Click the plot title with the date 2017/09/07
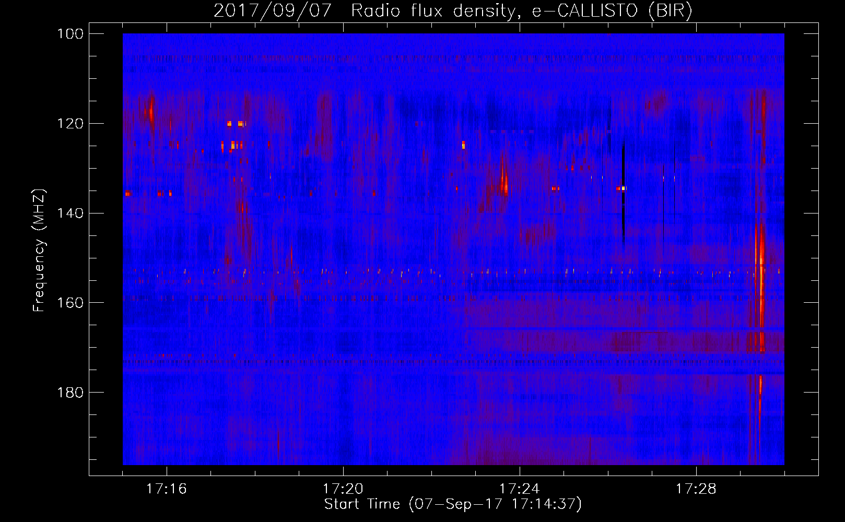 pos(453,10)
